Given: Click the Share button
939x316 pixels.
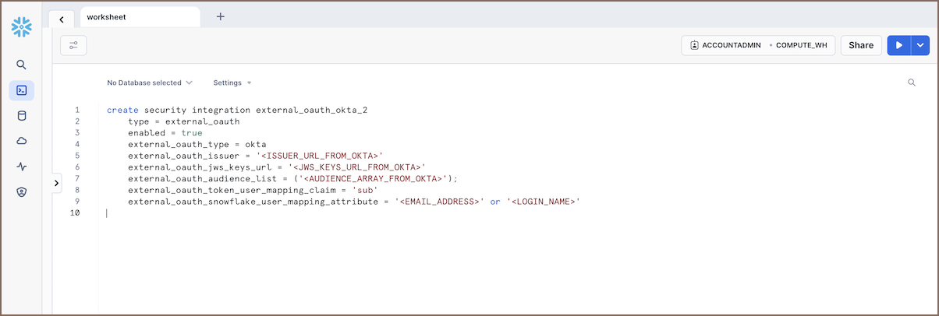Looking at the screenshot, I should coord(861,45).
